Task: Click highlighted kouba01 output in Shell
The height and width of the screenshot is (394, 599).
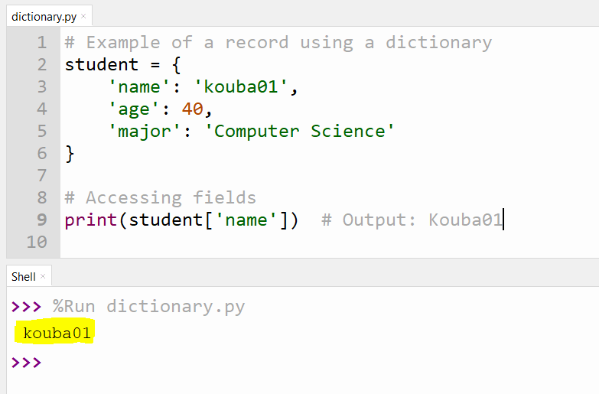Action: pos(57,334)
